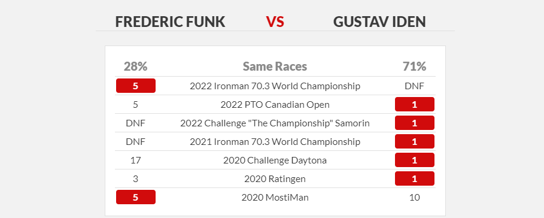Open the 2020 MostiMan race entry
The width and height of the screenshot is (544, 218).
tap(275, 198)
